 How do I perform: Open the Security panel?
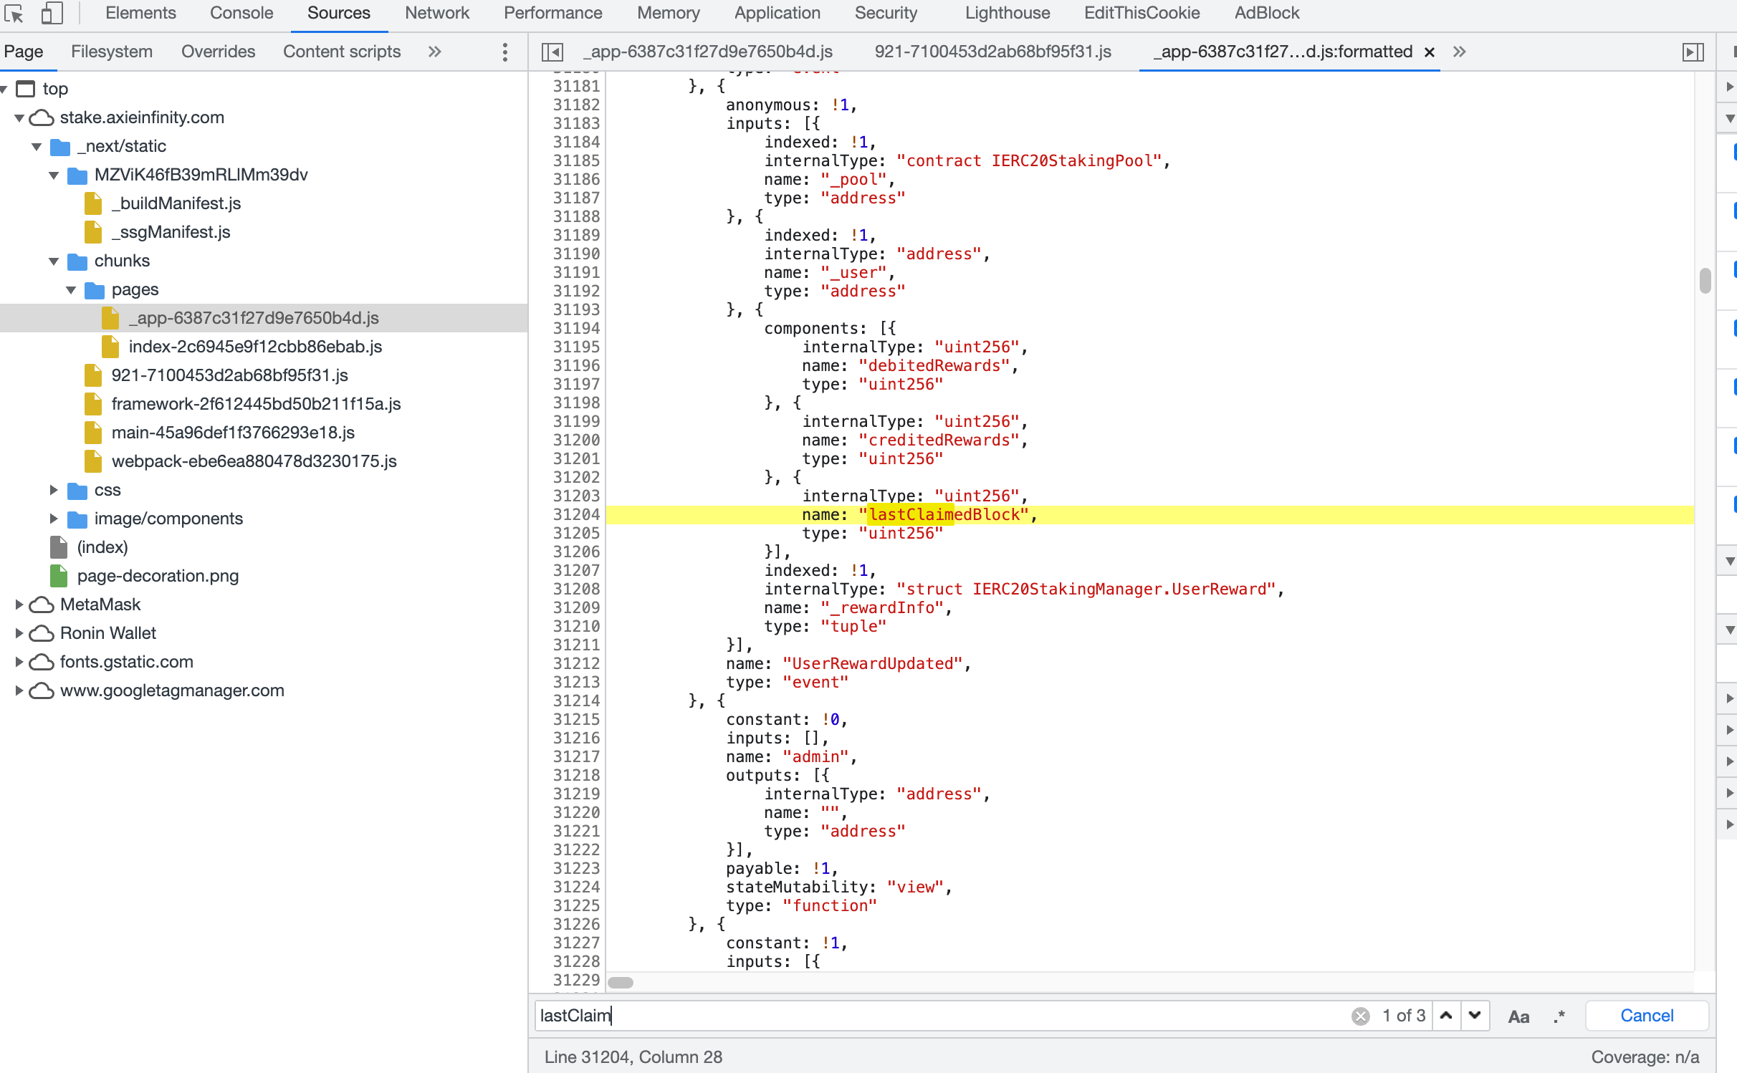[x=886, y=13]
